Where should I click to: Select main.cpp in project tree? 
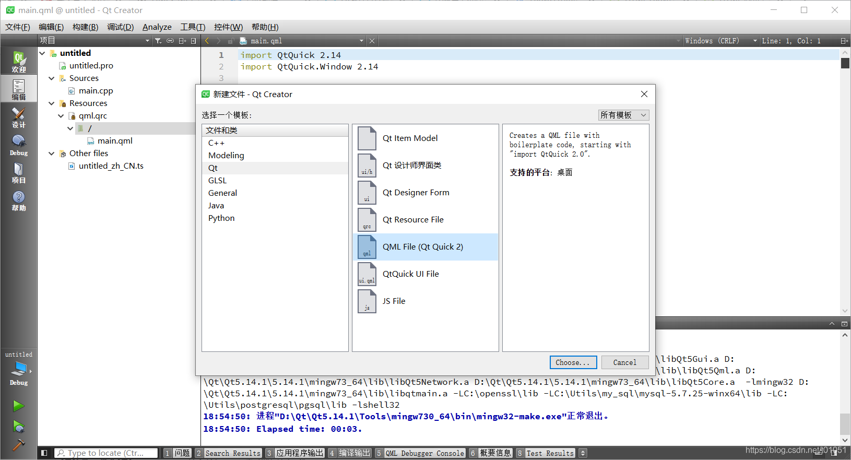[96, 91]
